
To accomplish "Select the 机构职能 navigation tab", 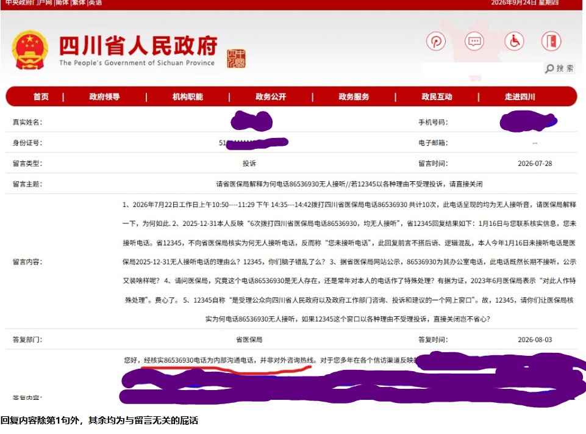I will tap(188, 96).
